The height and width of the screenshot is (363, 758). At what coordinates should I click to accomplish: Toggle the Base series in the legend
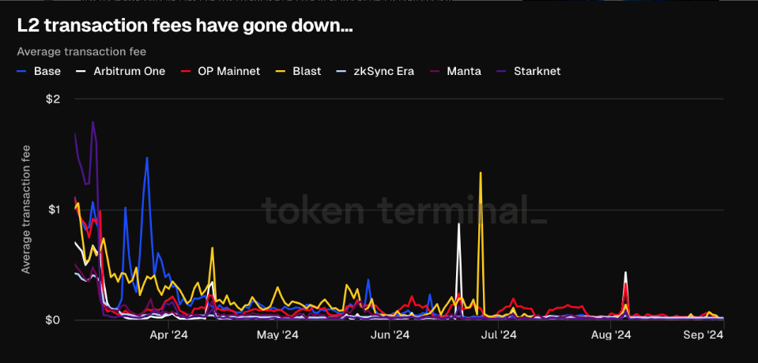coord(41,71)
